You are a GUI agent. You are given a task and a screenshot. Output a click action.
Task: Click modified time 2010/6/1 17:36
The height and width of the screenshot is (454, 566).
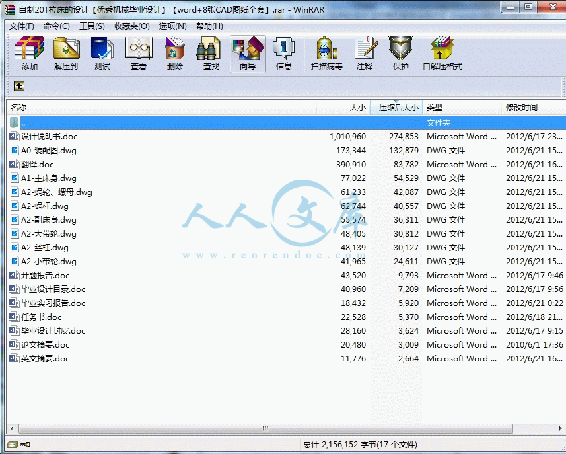(534, 345)
